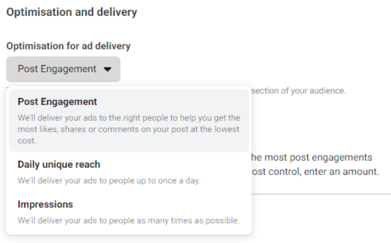Click the bold 'Daily unique reach' title
This screenshot has width=391, height=243.
59,165
